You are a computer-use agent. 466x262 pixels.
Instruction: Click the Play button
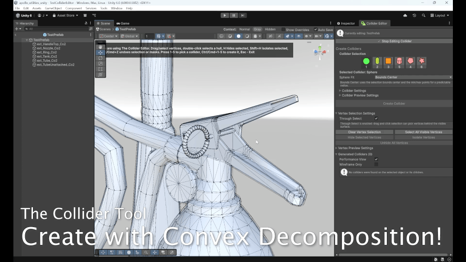225,16
